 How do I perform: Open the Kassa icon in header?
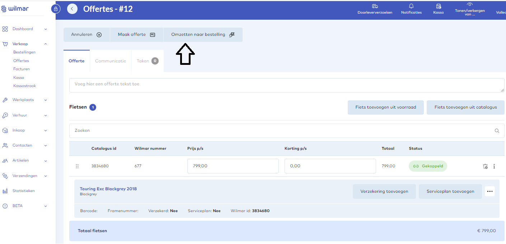(x=438, y=6)
